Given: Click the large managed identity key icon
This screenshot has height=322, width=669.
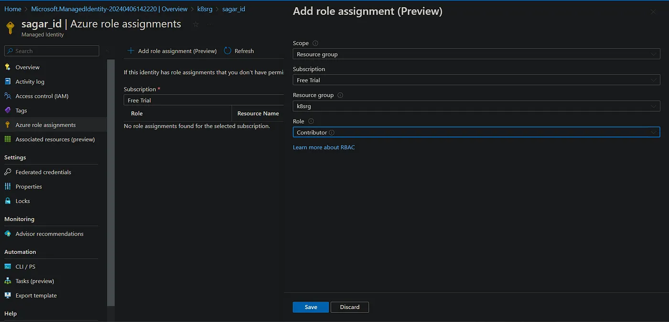Looking at the screenshot, I should [x=10, y=27].
